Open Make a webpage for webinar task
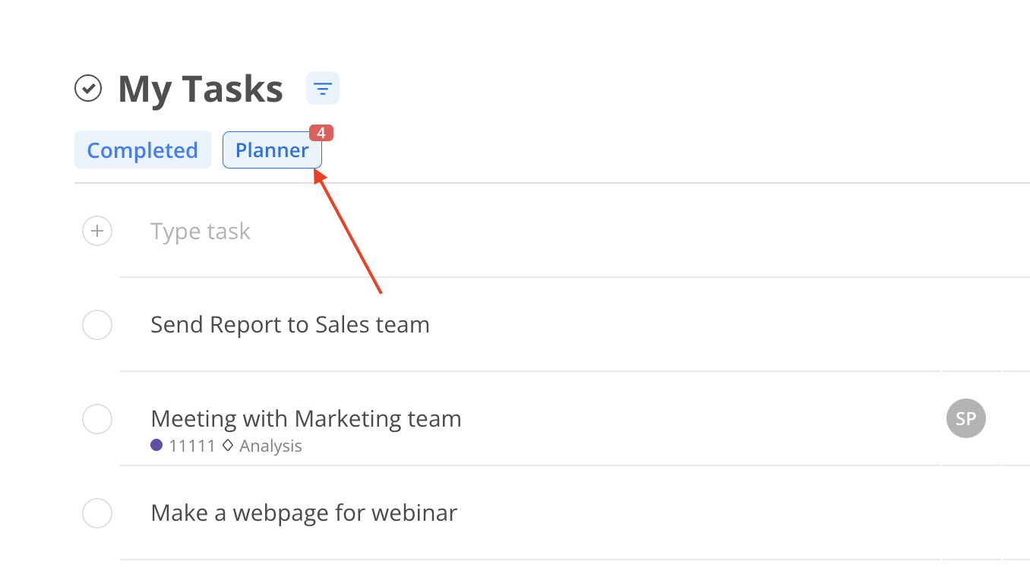Screen dimensions: 1030x580 304,513
